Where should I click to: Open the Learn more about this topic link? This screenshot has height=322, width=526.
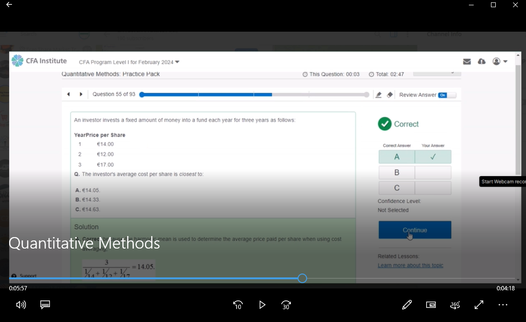tap(410, 265)
